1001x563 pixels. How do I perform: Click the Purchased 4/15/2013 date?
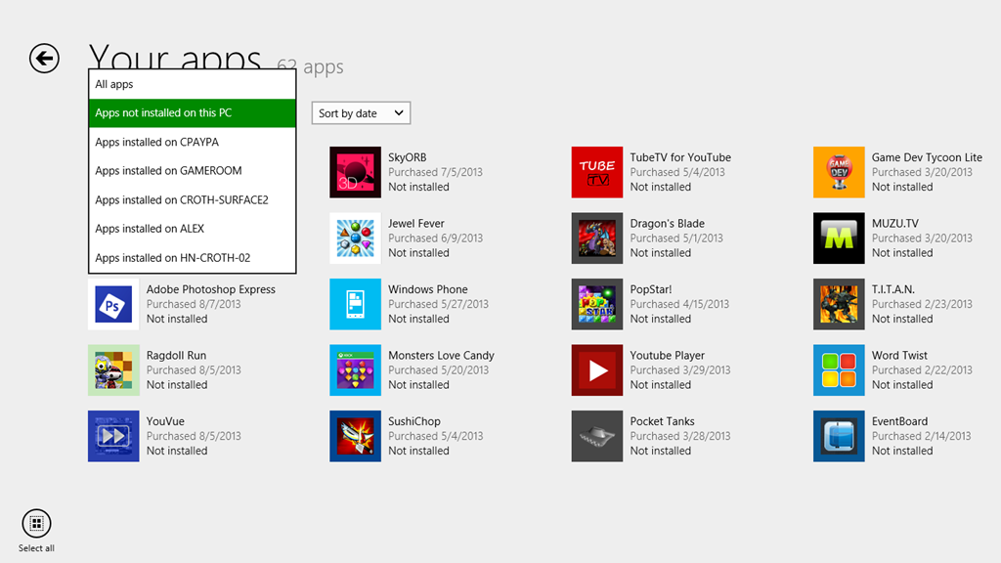(679, 305)
